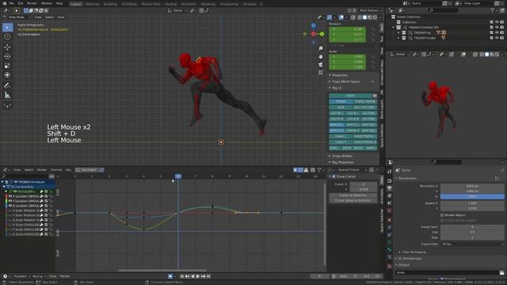
Task: Jump to the first frame
Action: point(182,276)
